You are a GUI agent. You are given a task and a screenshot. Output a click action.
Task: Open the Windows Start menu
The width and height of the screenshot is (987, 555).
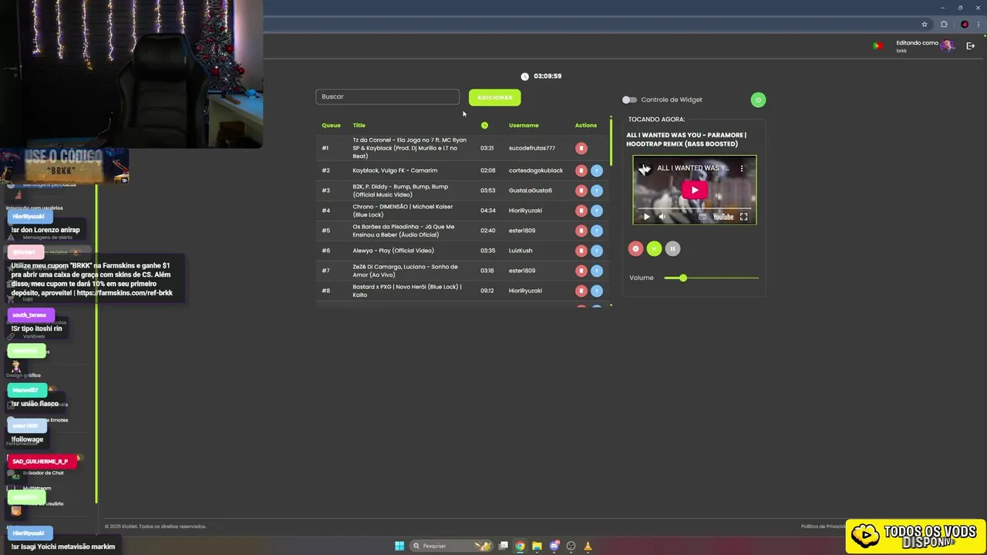click(x=399, y=546)
